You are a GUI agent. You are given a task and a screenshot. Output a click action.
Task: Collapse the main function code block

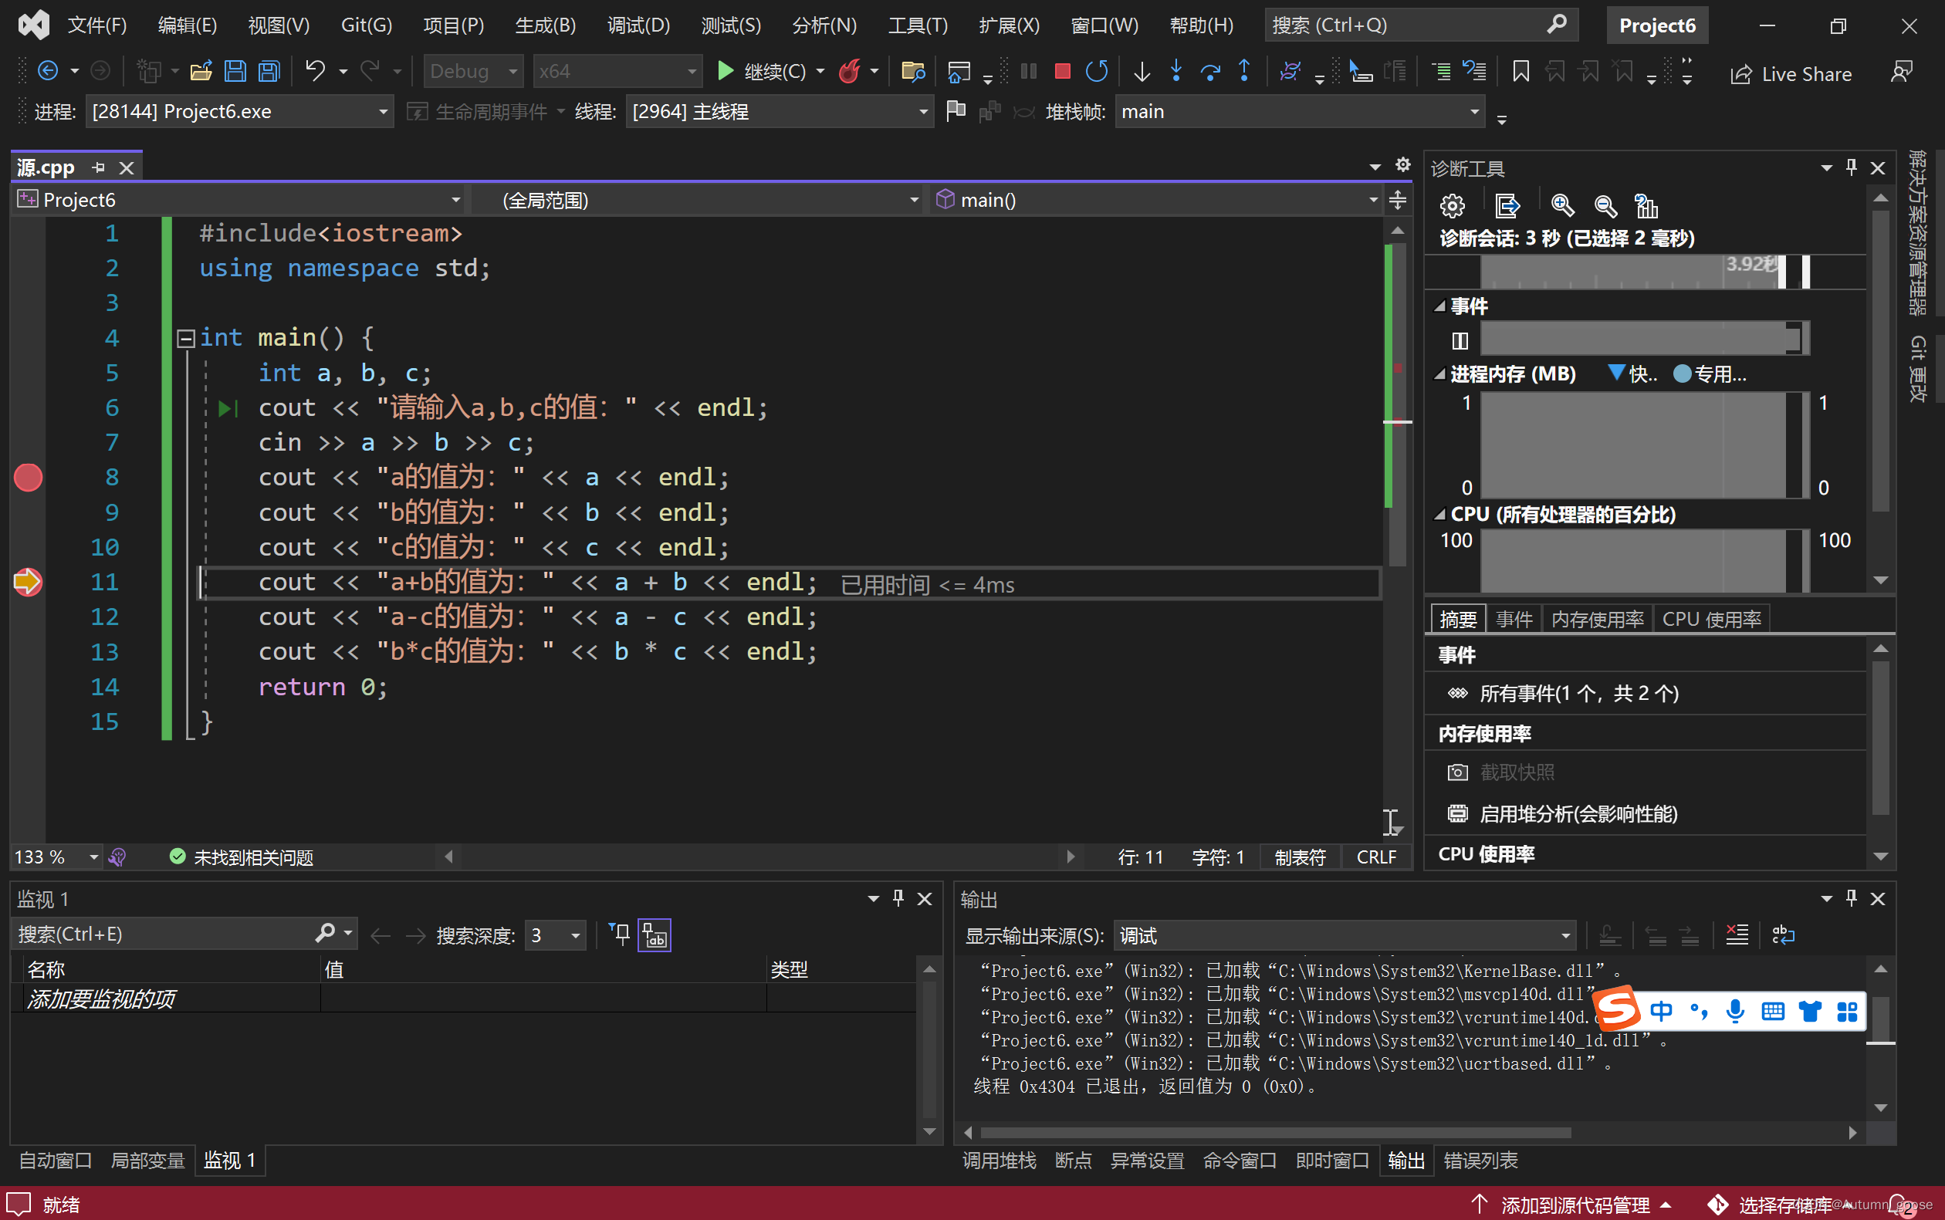point(185,338)
